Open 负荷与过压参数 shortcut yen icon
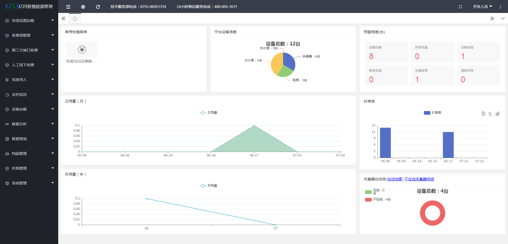 (82, 50)
